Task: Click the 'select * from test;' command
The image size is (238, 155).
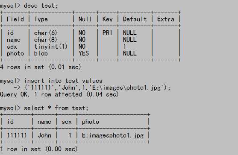Action: pos(56,108)
